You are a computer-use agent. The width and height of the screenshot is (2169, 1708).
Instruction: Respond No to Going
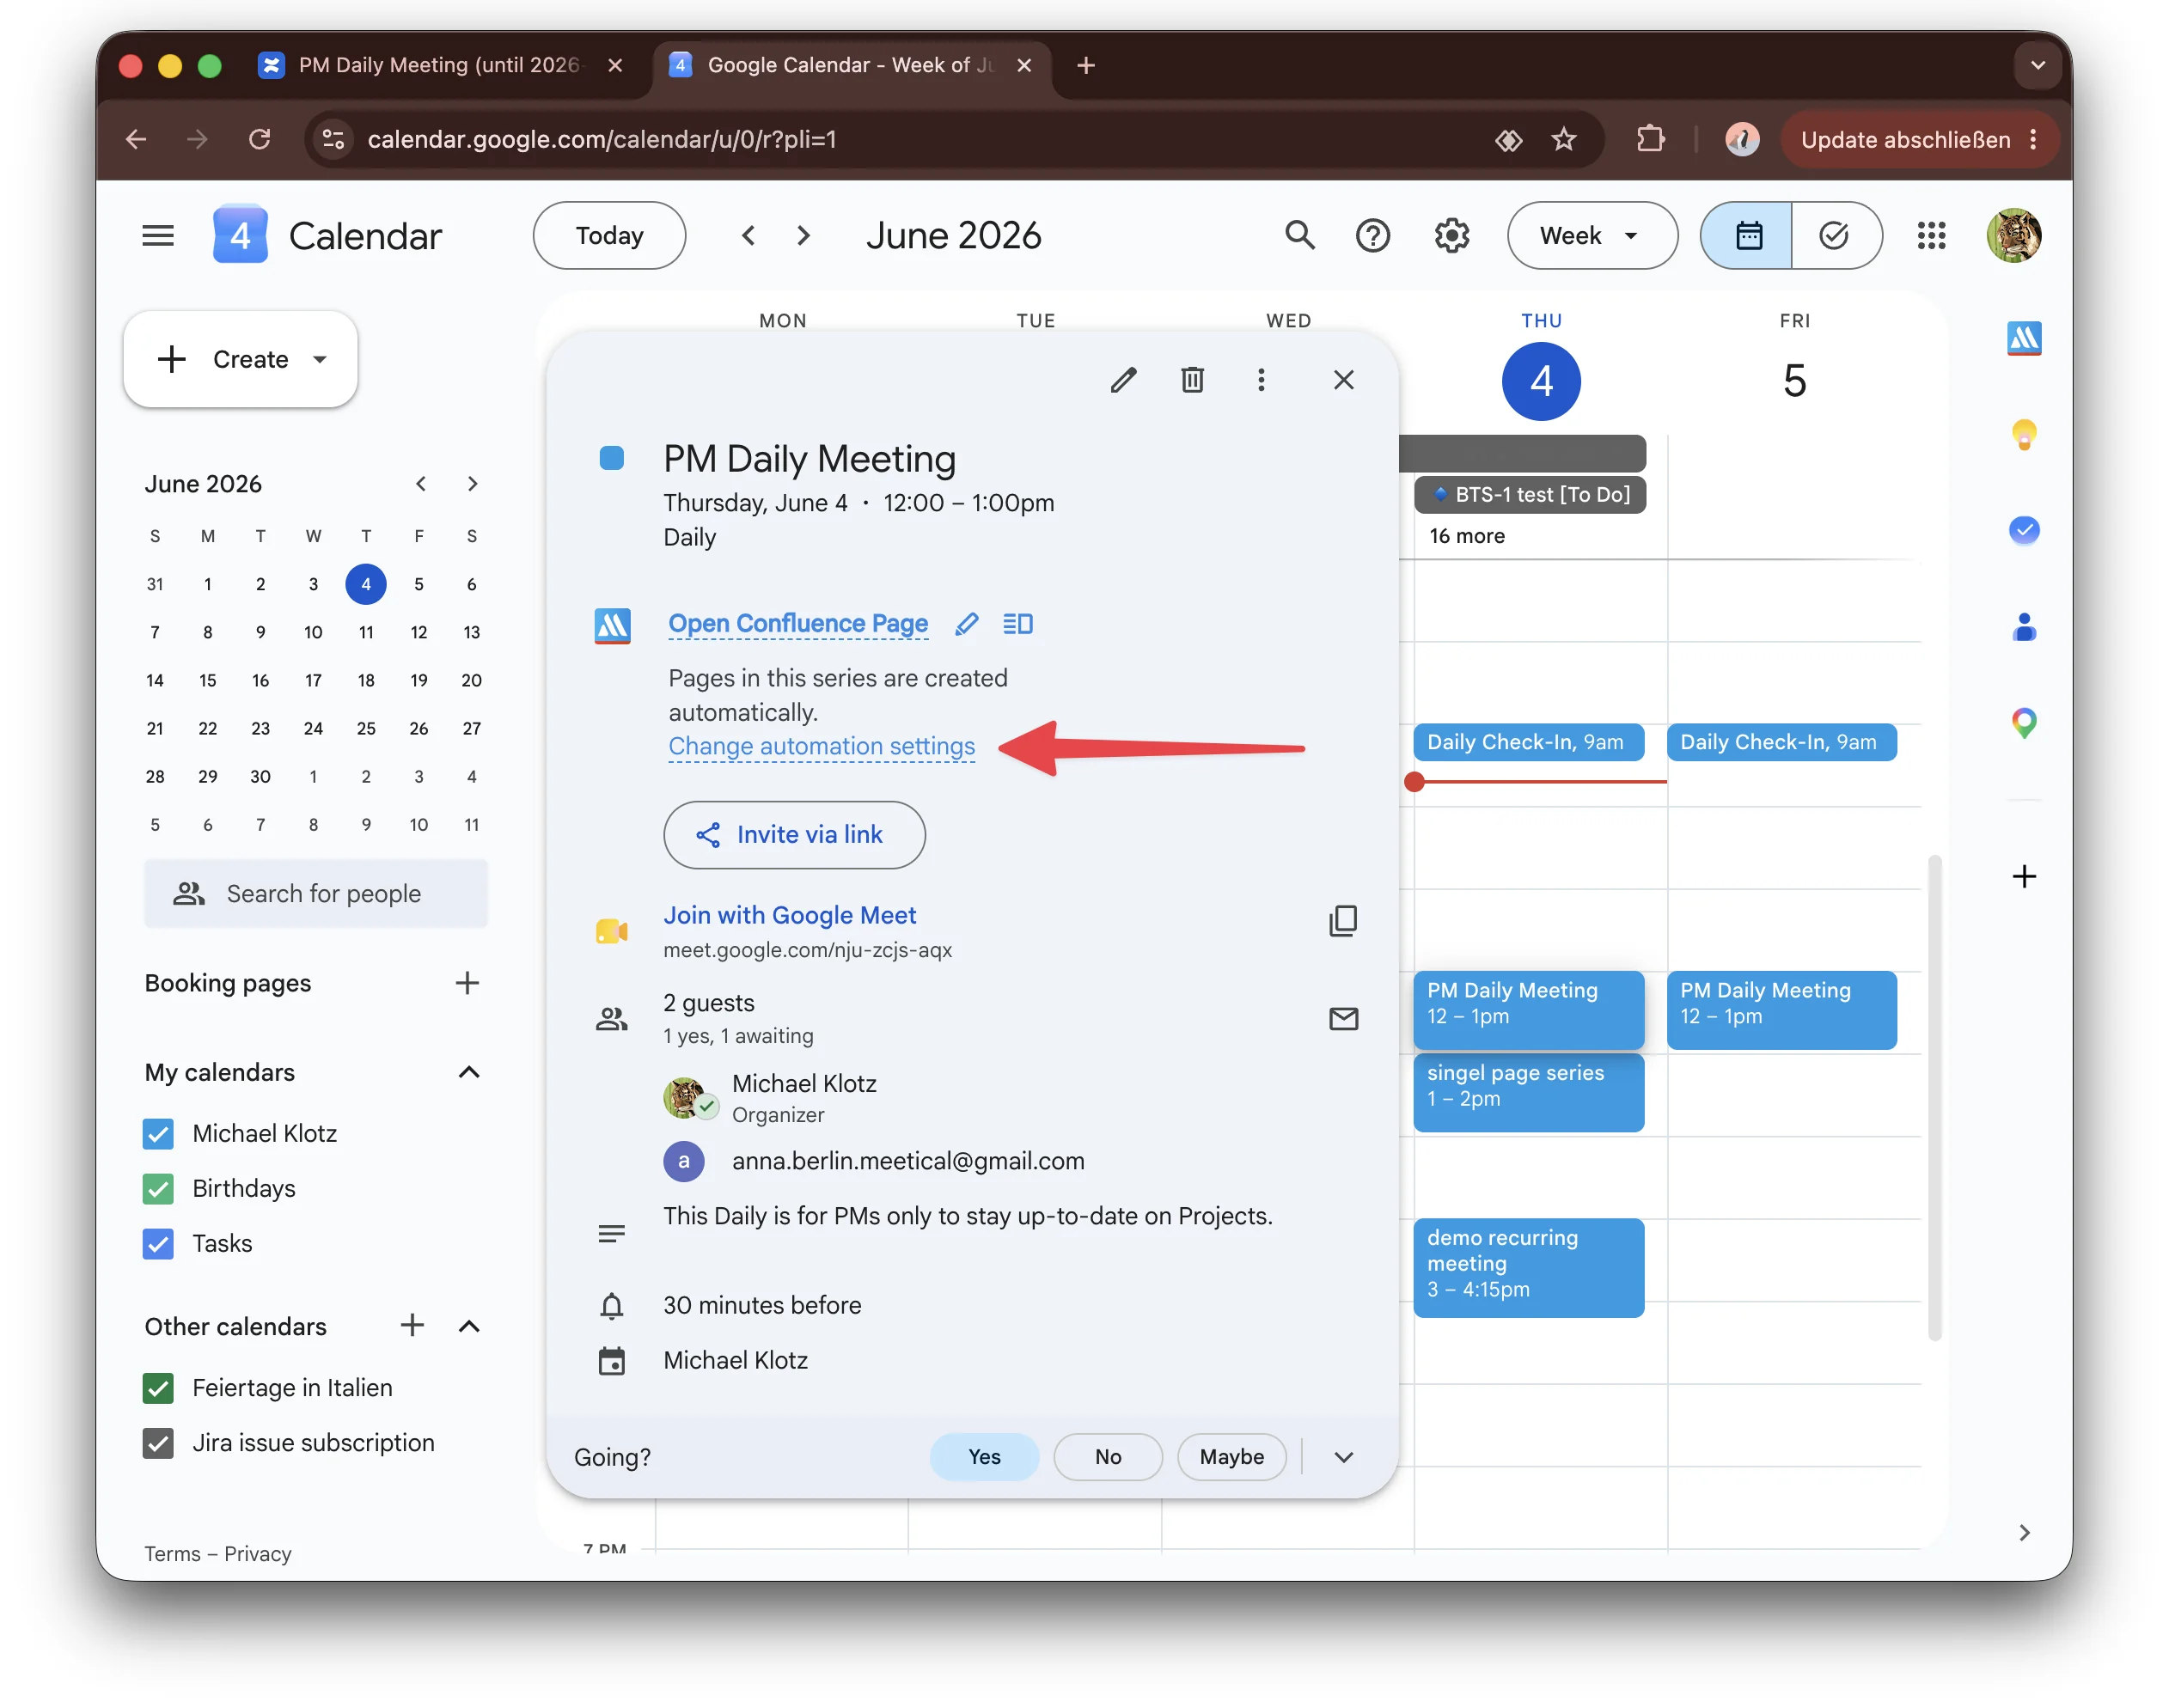click(1107, 1457)
